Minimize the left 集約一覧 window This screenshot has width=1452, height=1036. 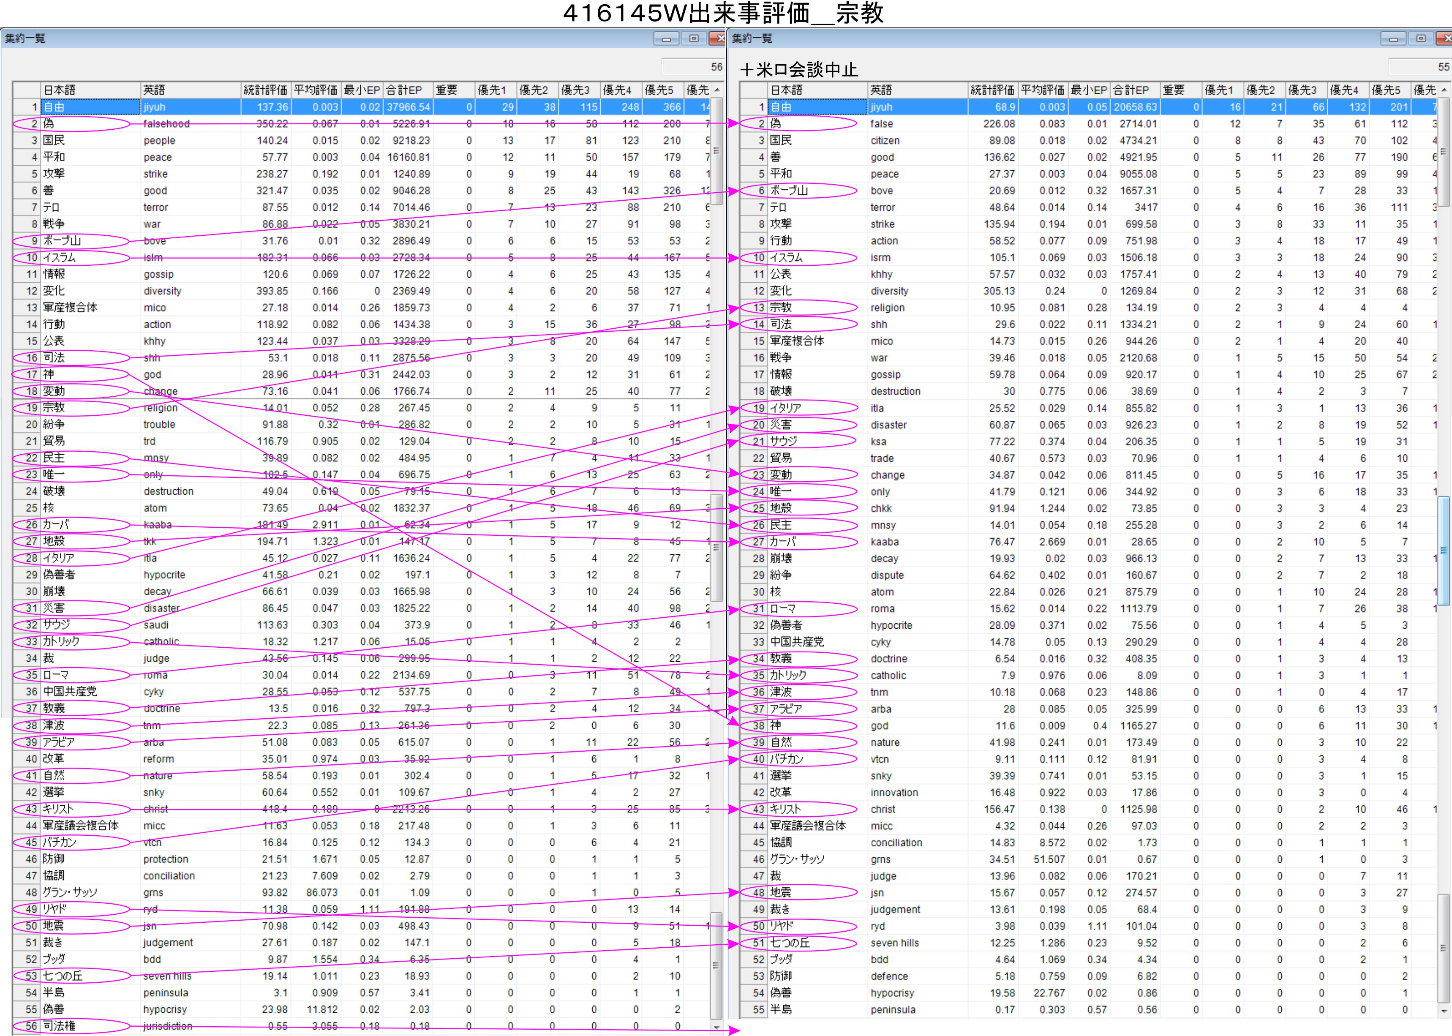point(666,39)
